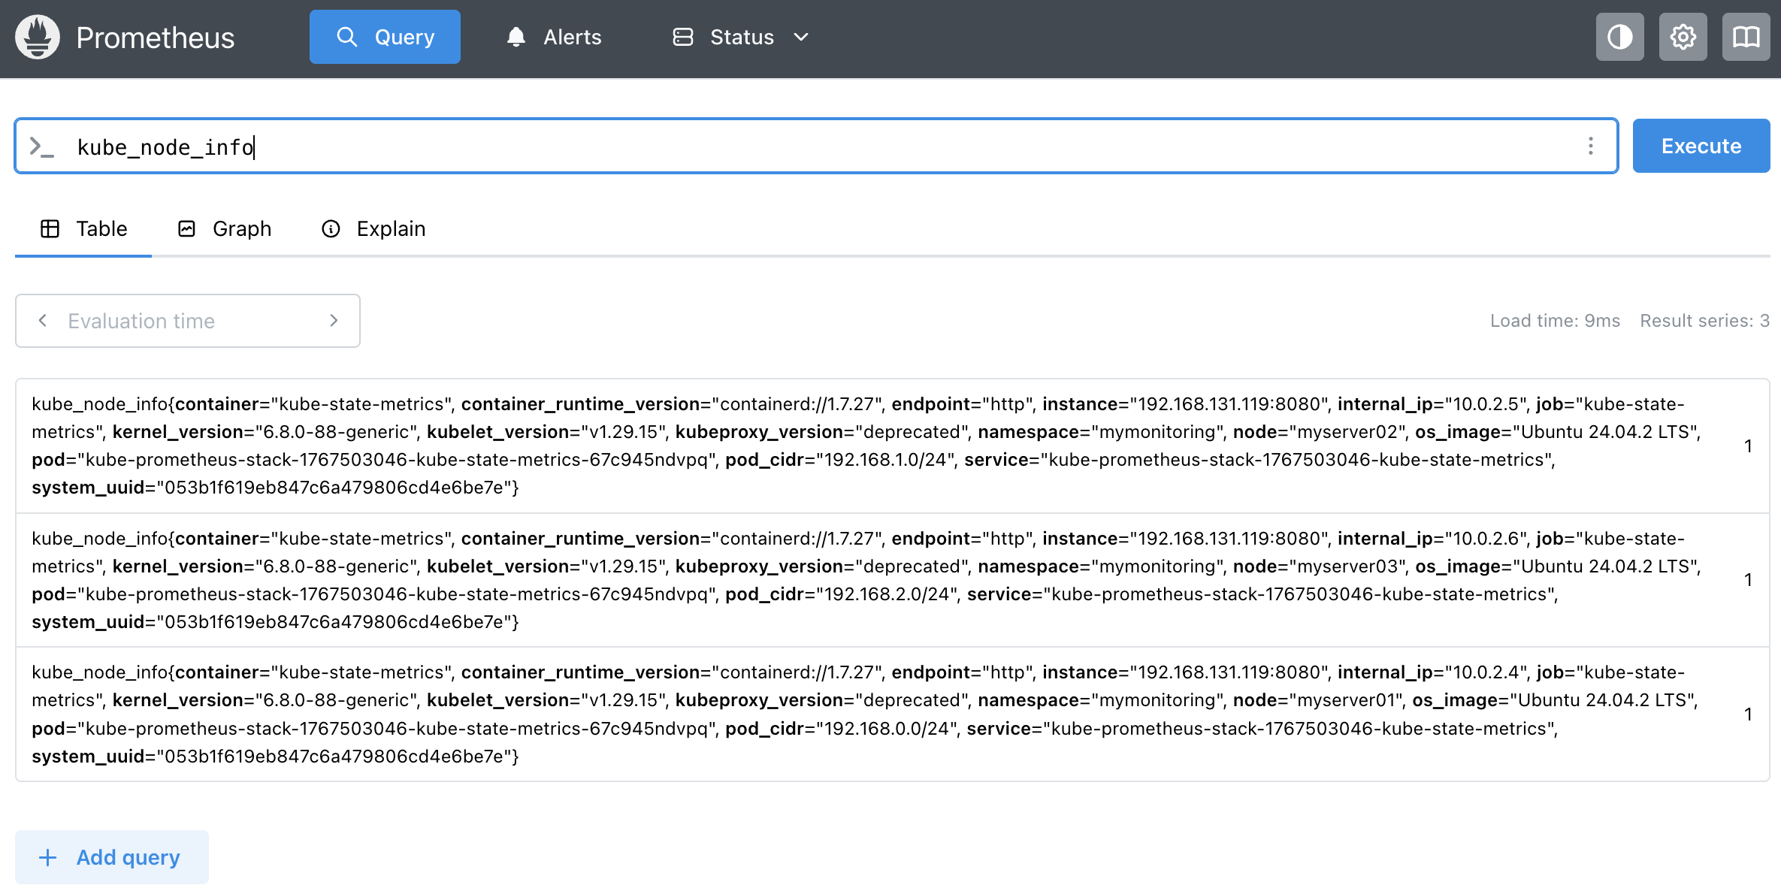Open the settings gear icon
1781x894 pixels.
click(x=1683, y=37)
